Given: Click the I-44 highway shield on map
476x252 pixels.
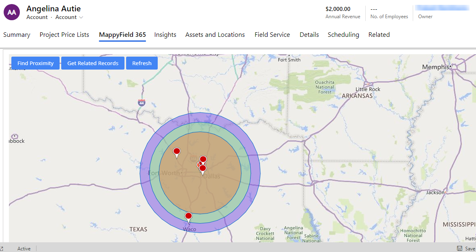Looking at the screenshot, I should pyautogui.click(x=141, y=103).
